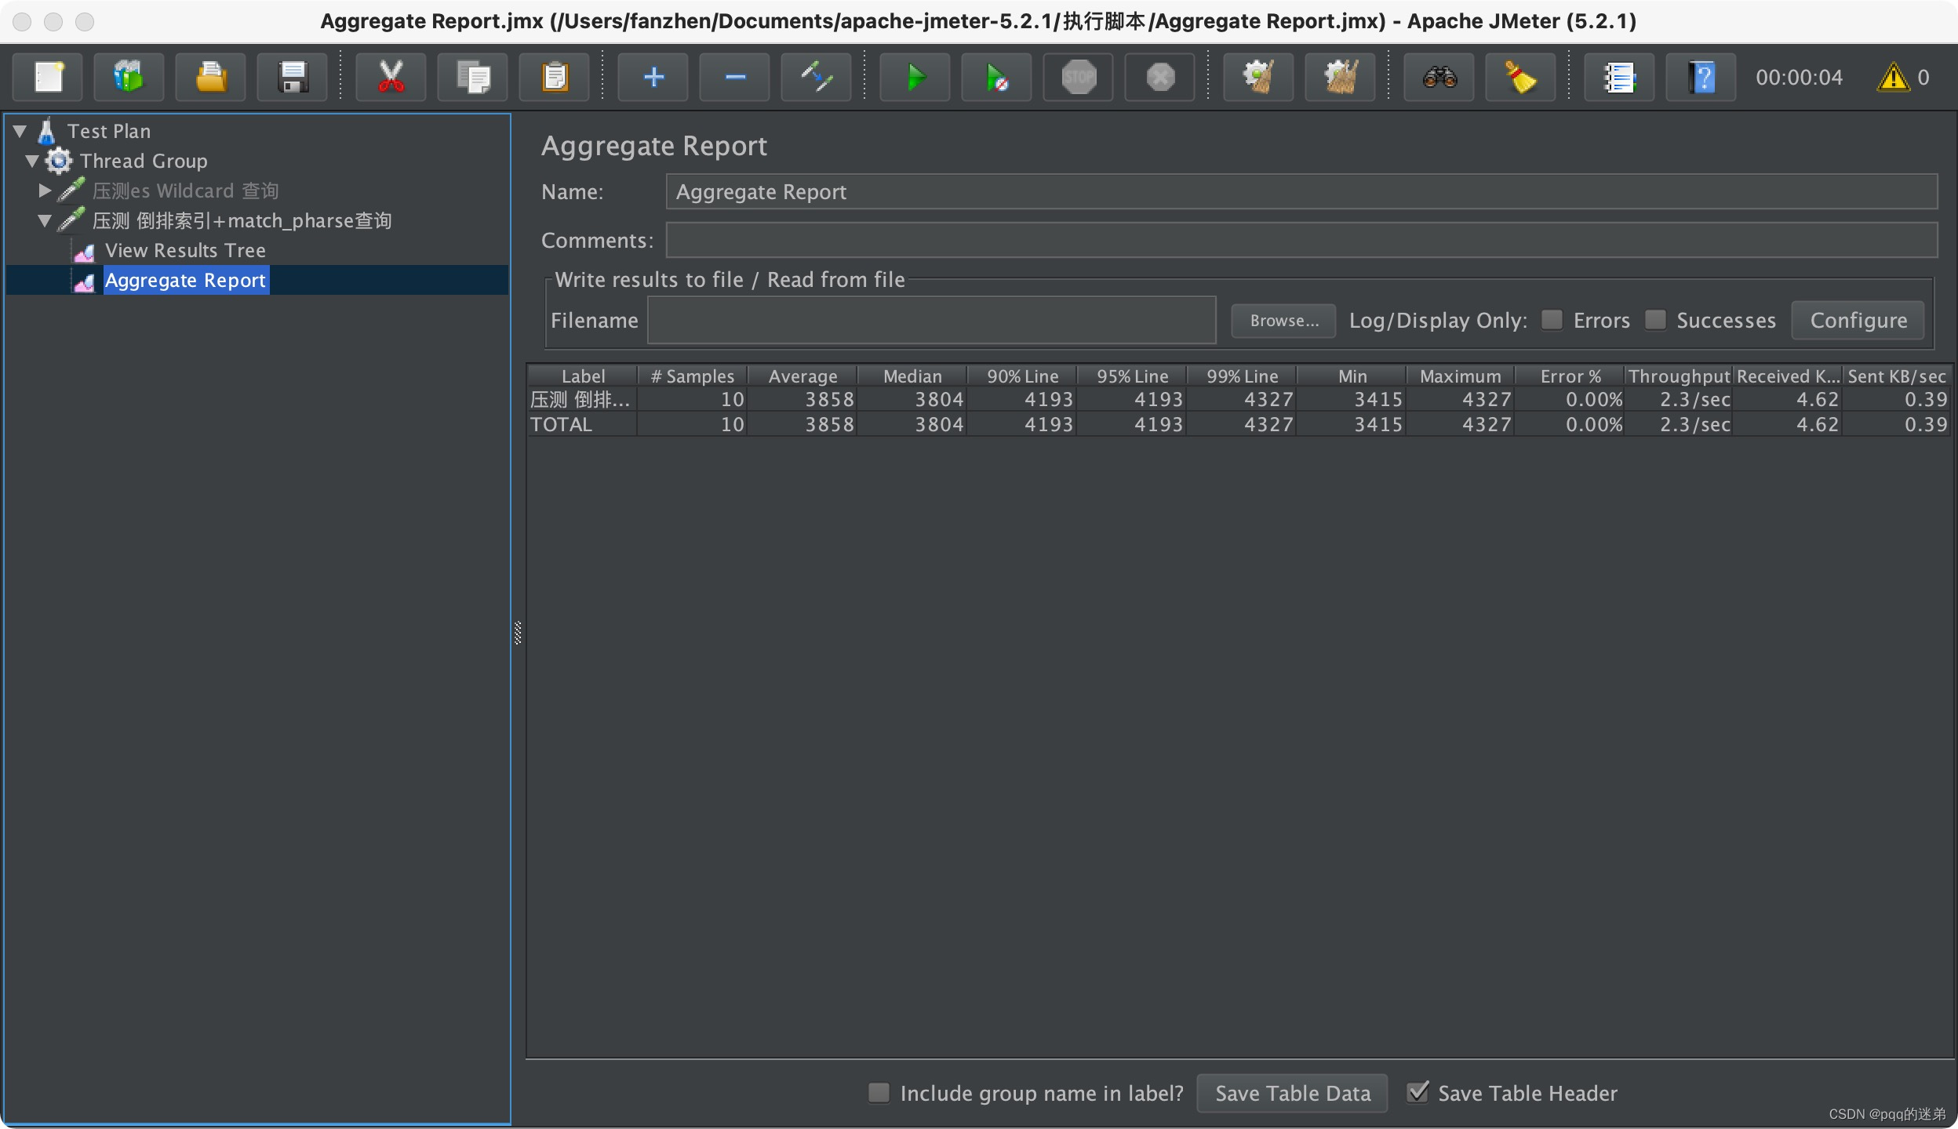Select the Thread Group tree item
1958x1129 pixels.
point(144,161)
